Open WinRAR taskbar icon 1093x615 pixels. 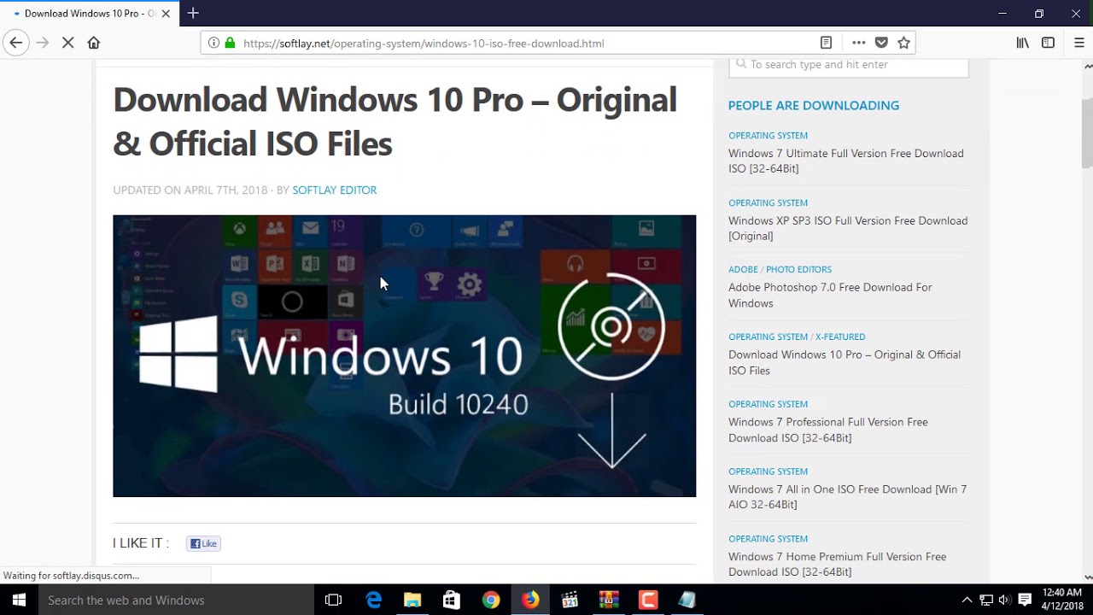(x=609, y=600)
